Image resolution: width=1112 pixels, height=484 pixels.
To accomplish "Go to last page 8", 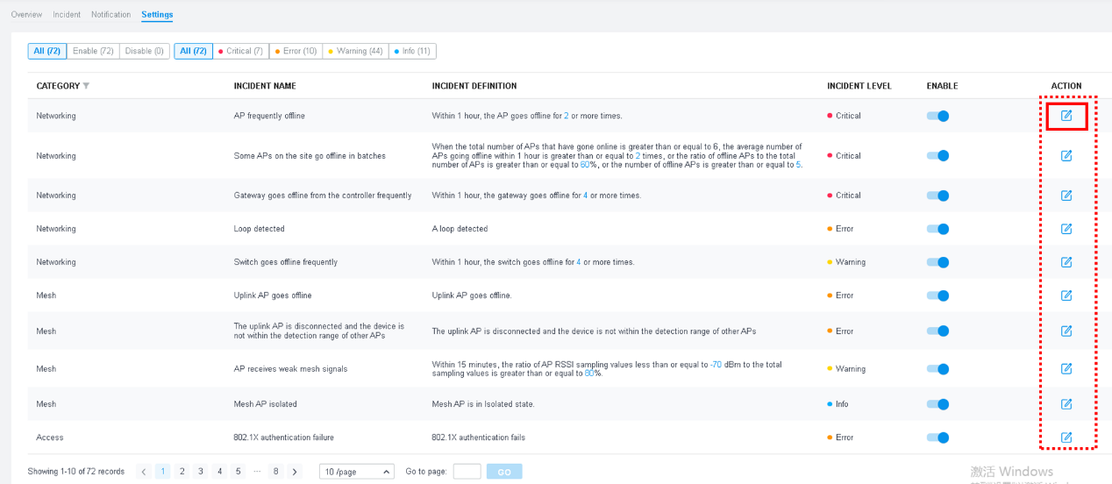I will pos(275,472).
